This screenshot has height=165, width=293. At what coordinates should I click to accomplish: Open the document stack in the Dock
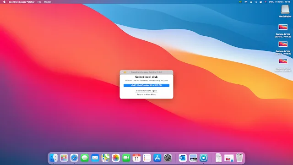218,158
